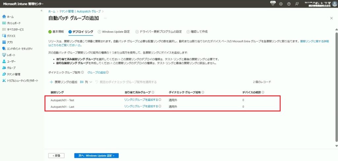Open the ellipsis menu beside page title
This screenshot has height=161, width=338.
(105, 18)
